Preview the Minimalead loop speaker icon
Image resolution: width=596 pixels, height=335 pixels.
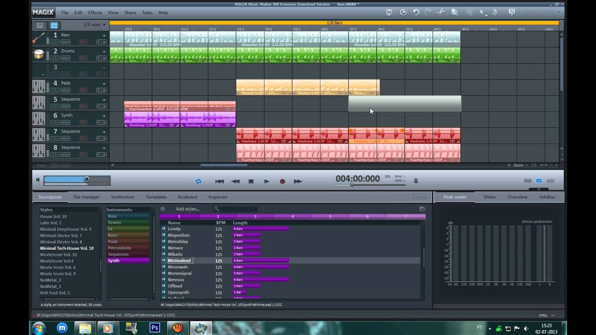click(163, 261)
